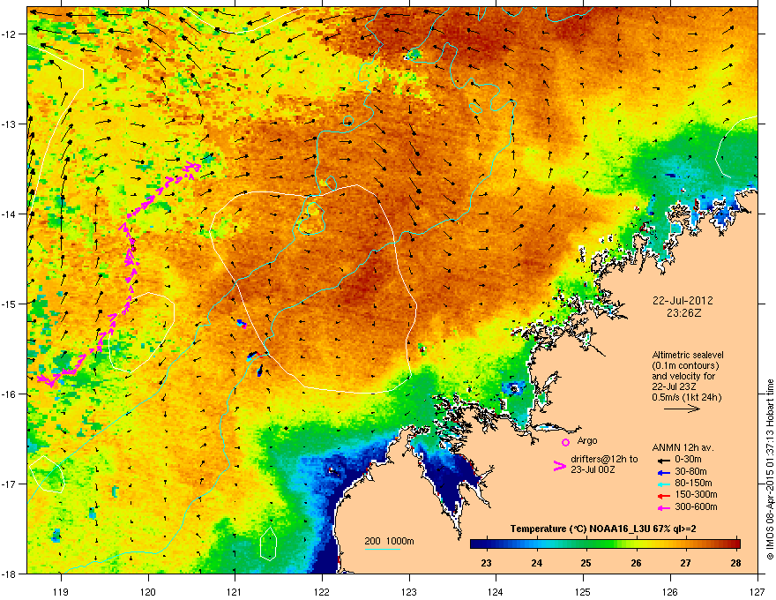Click the latitude axis label -14

tap(10, 214)
